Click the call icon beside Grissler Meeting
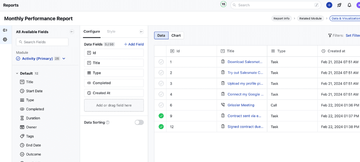This screenshot has height=162, width=360. pyautogui.click(x=223, y=105)
